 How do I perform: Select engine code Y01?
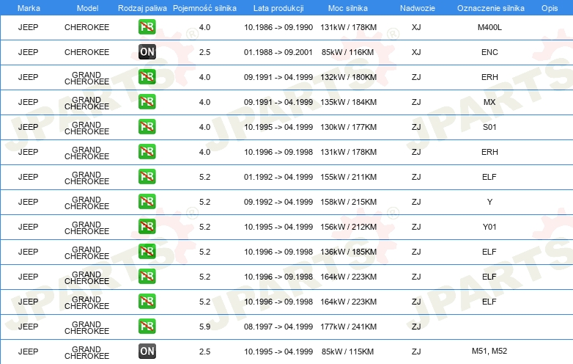[x=489, y=227]
